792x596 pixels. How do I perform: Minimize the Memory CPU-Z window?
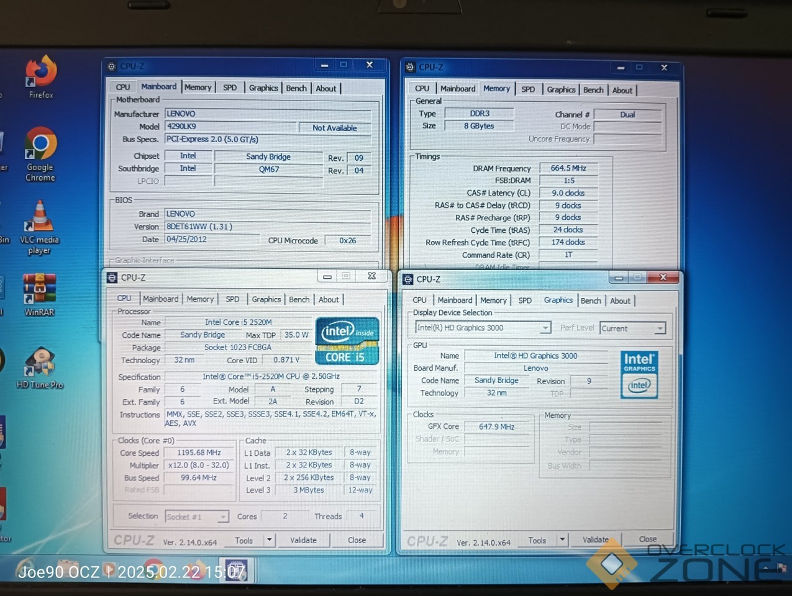coord(621,67)
